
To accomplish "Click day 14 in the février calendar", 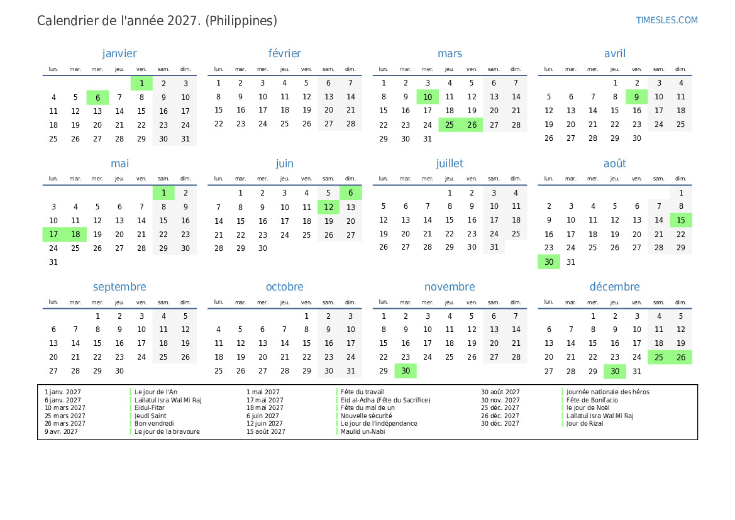I will click(351, 97).
